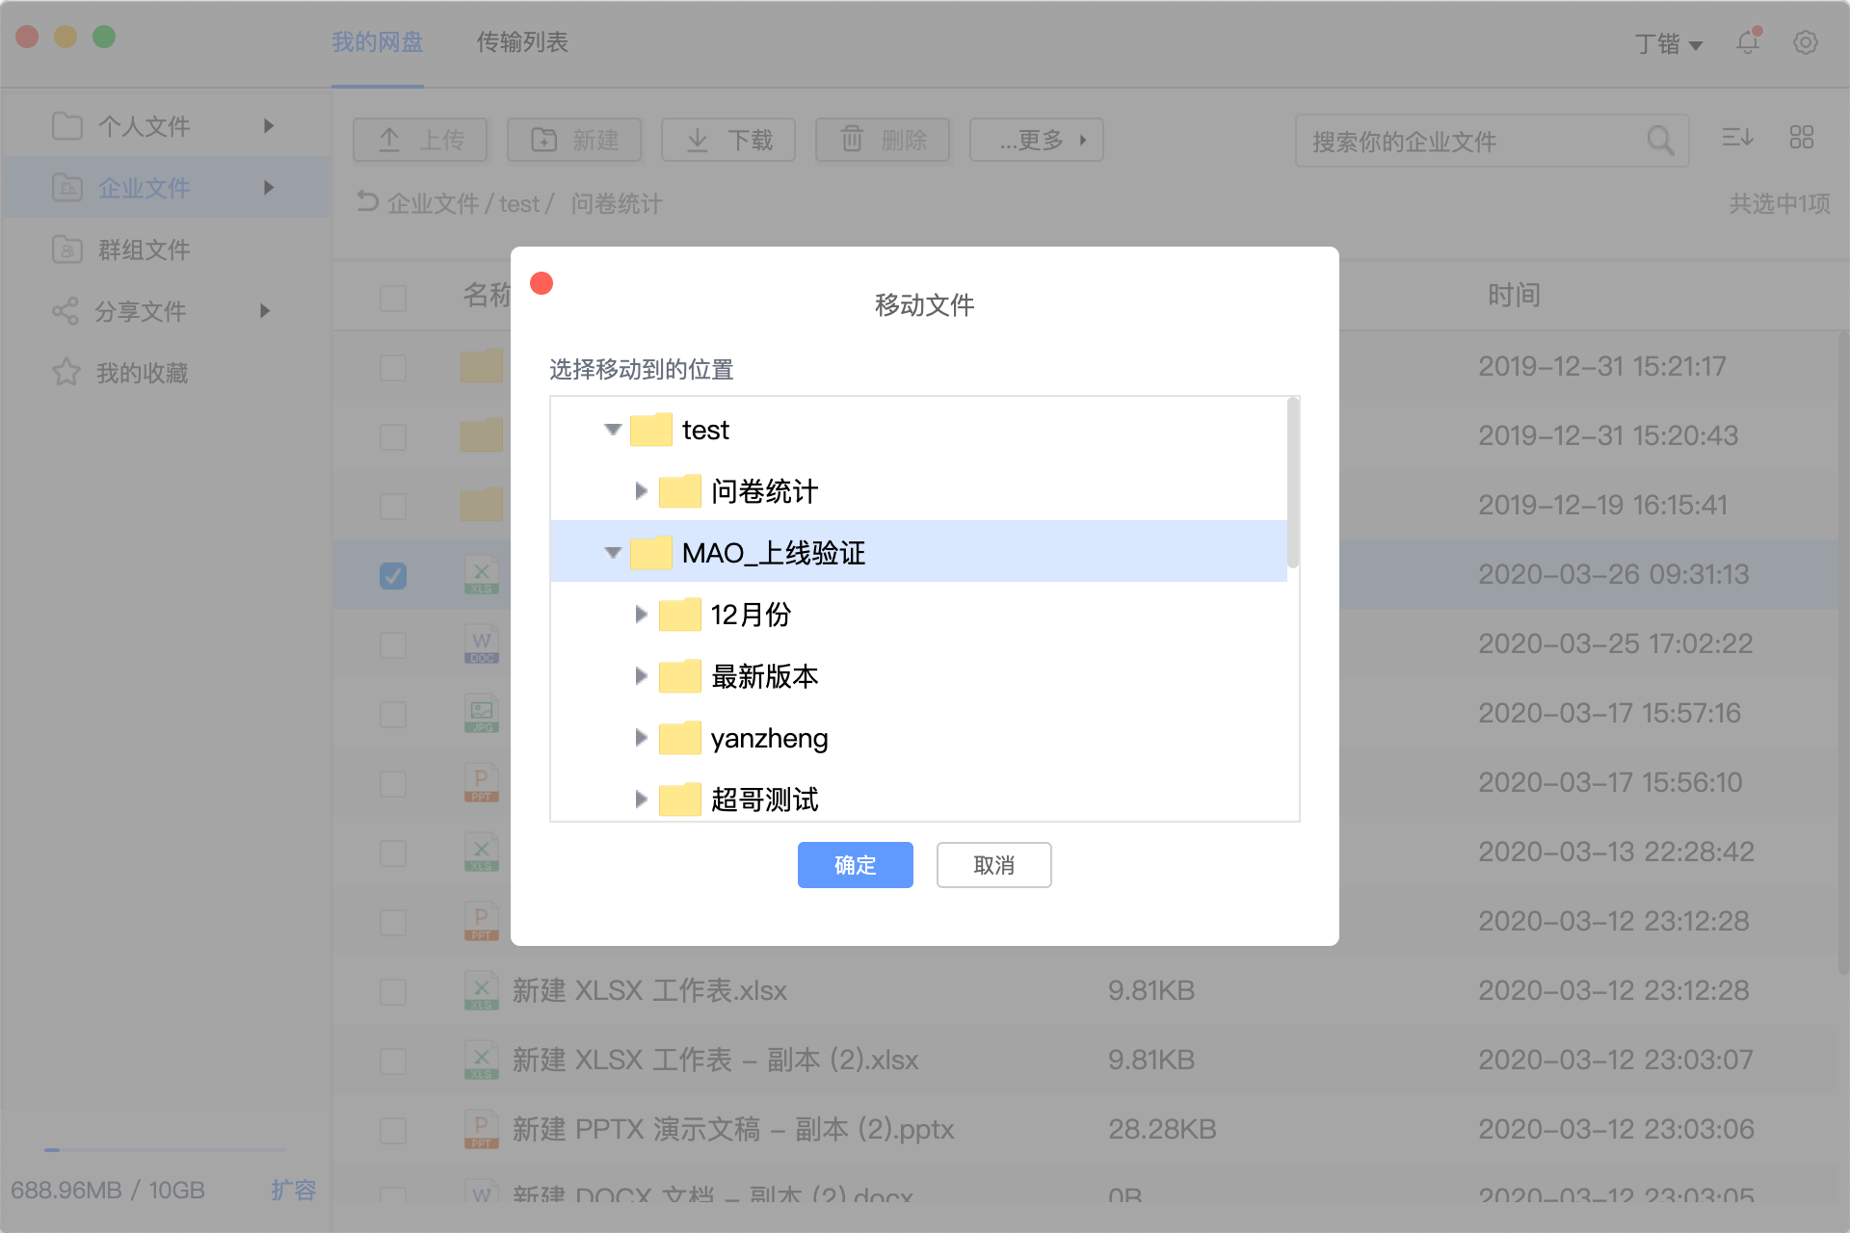Click the sort order icon
This screenshot has height=1233, width=1850.
(1737, 138)
